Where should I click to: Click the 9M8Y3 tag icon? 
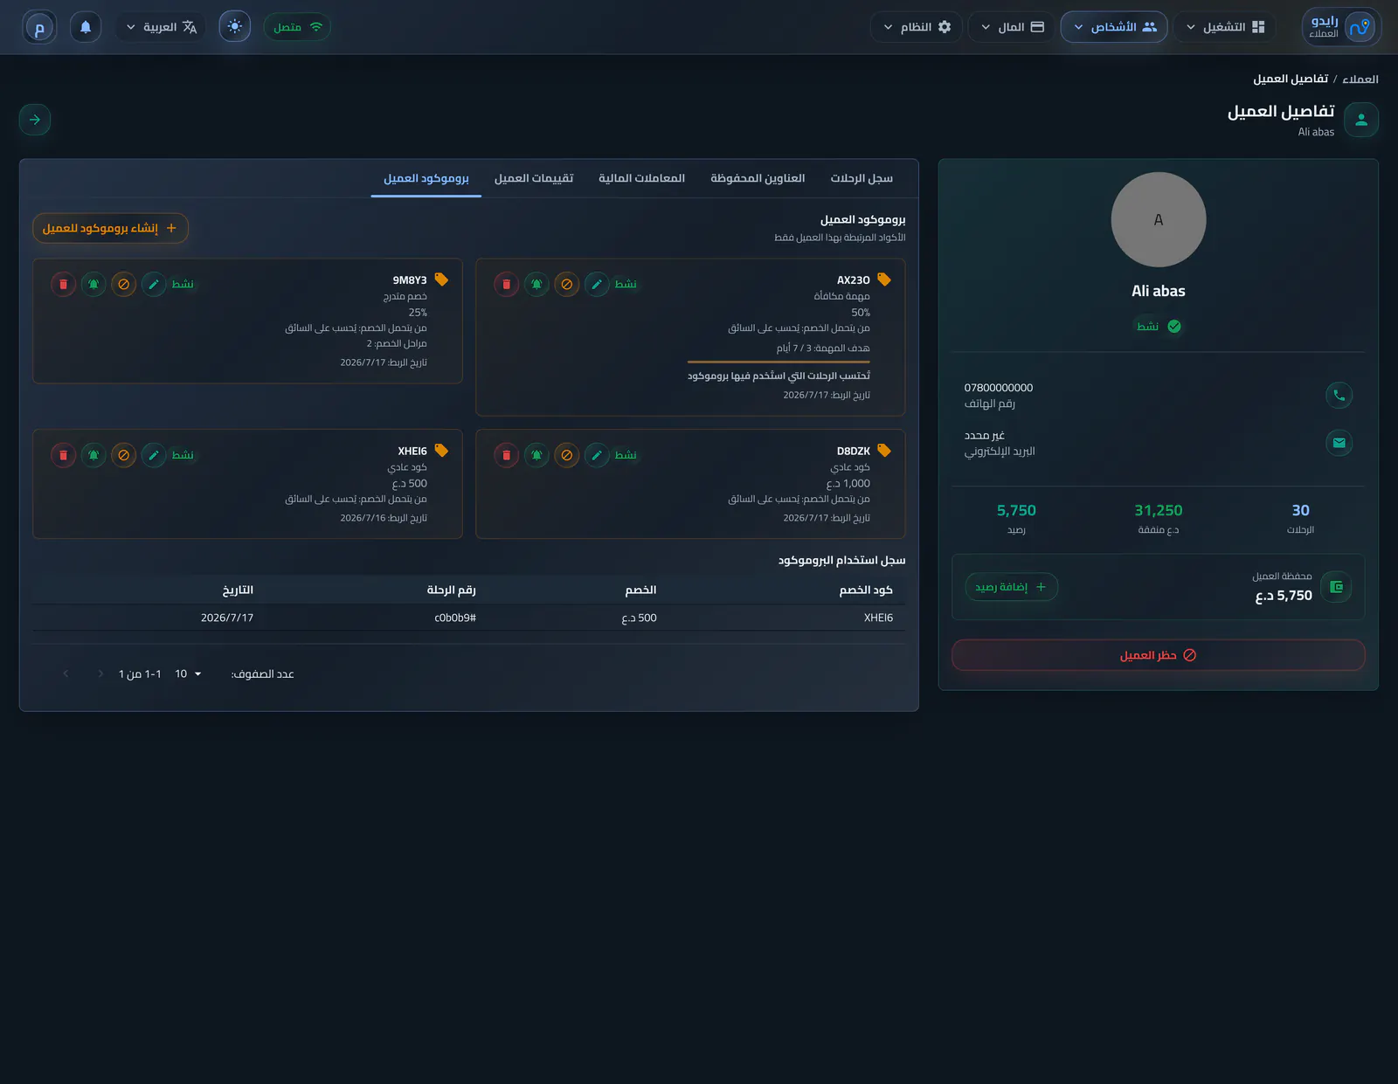[441, 280]
